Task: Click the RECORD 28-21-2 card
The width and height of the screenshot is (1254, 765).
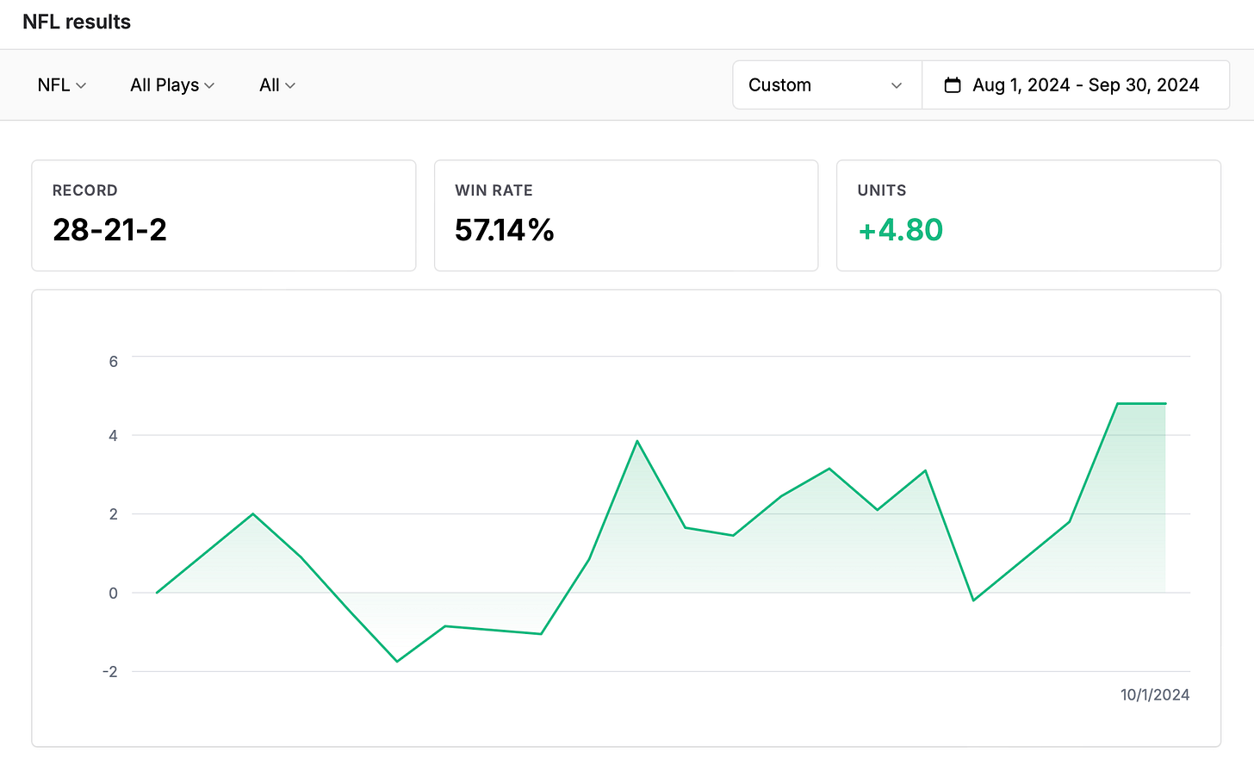Action: click(224, 215)
